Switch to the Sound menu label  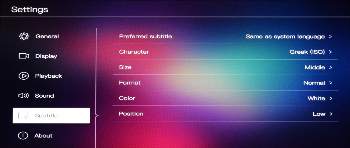tap(44, 96)
